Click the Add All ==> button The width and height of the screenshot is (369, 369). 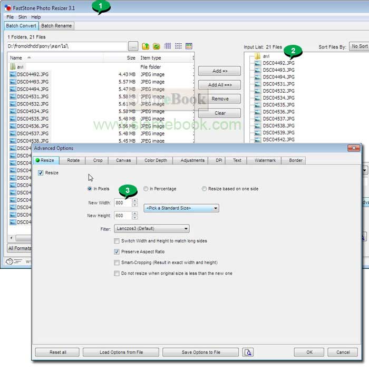click(220, 85)
